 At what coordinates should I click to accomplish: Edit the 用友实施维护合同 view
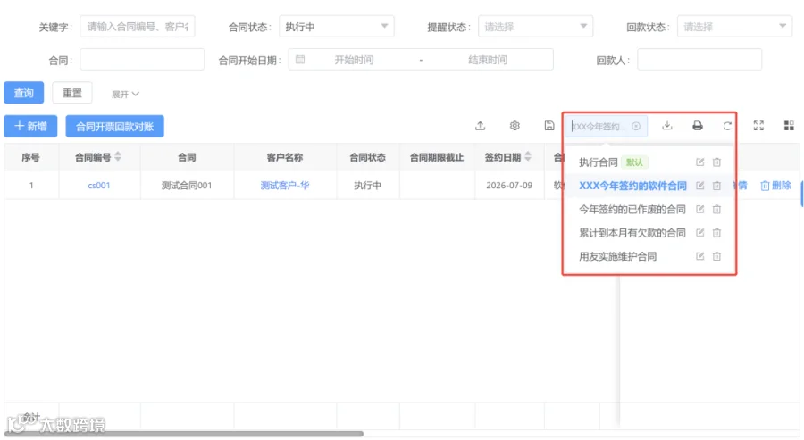click(699, 256)
